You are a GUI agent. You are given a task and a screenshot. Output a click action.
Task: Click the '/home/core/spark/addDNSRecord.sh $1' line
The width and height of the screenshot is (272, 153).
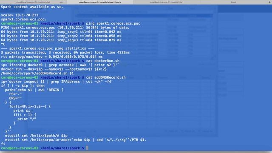37,74
